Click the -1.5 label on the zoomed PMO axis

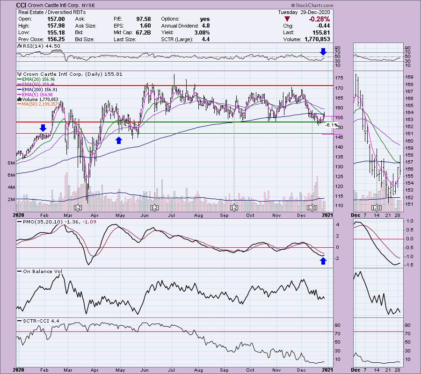point(410,265)
